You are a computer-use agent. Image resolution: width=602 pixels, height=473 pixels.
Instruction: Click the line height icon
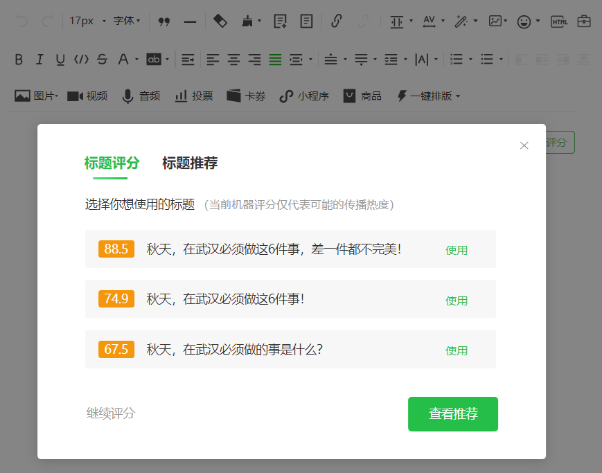pyautogui.click(x=391, y=60)
